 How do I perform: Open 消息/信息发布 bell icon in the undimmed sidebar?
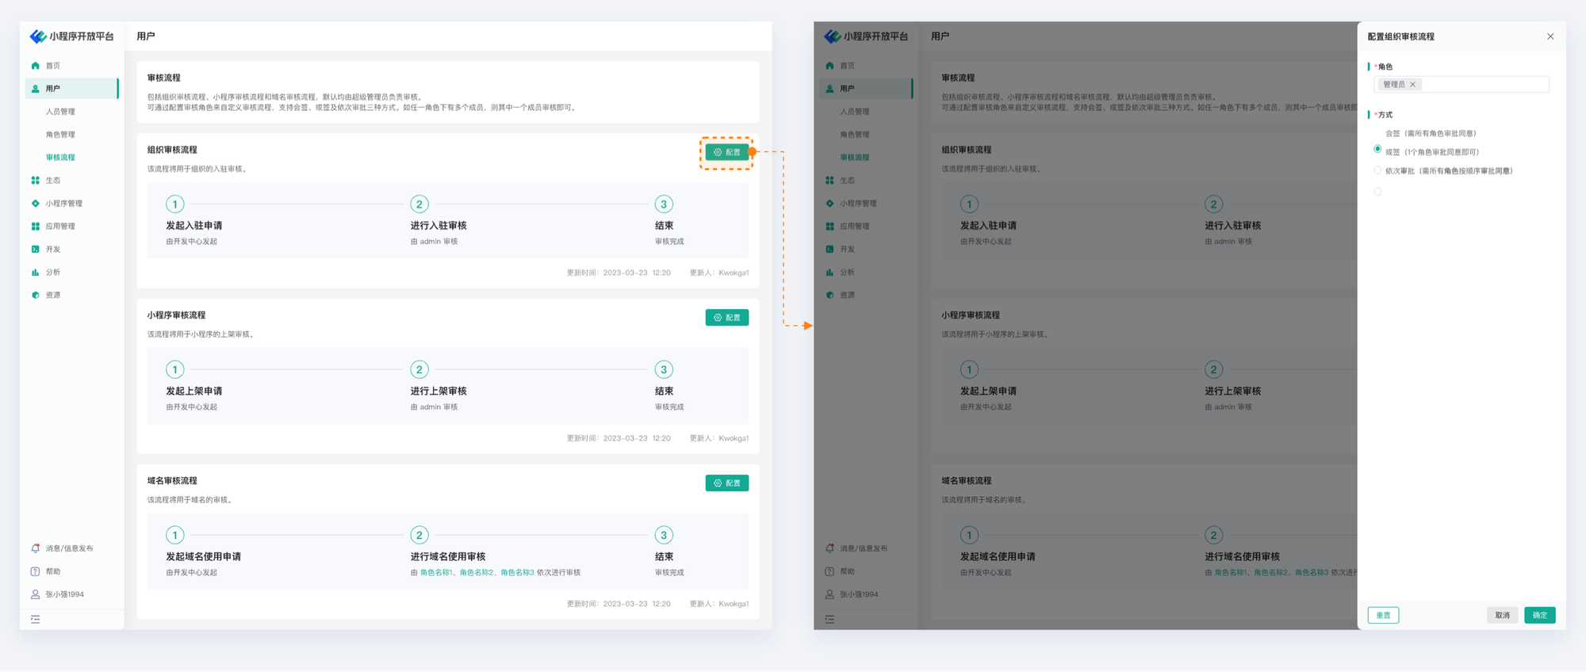(x=35, y=548)
